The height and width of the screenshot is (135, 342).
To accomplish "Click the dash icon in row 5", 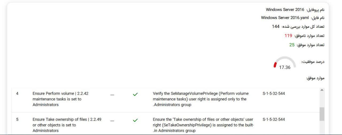I will click(112, 121).
